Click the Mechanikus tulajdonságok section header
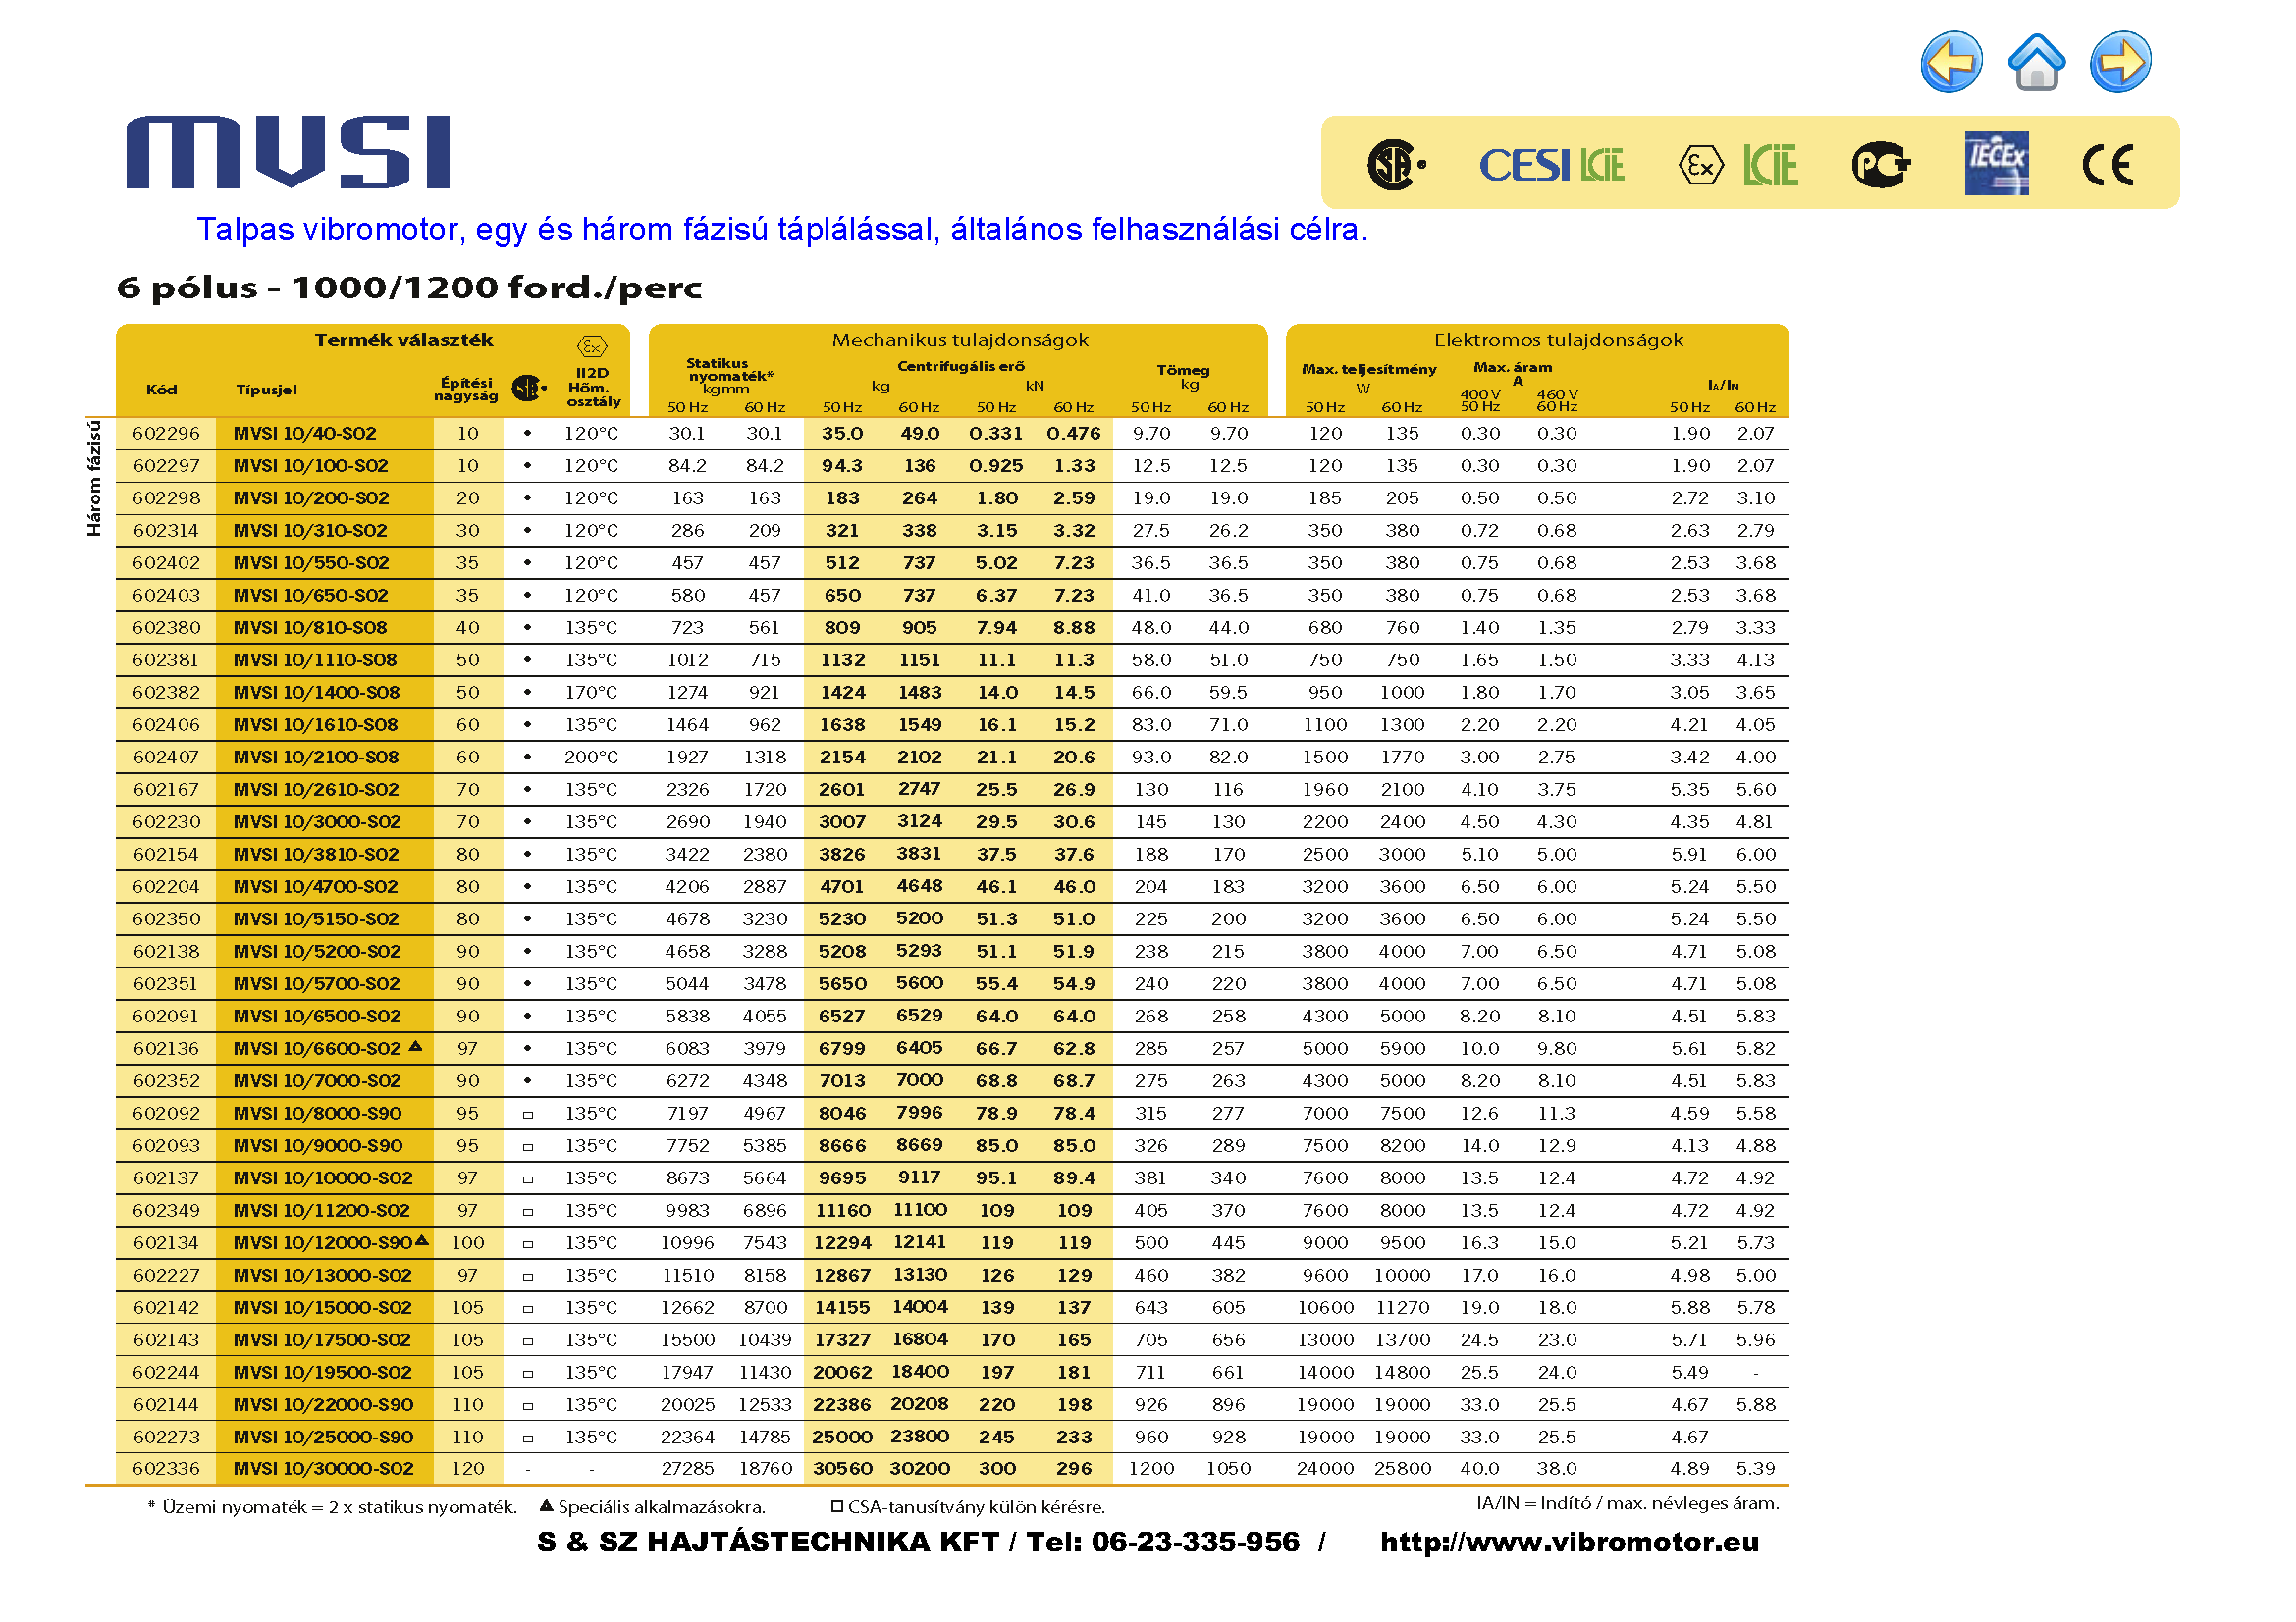The image size is (2296, 1622). click(959, 340)
